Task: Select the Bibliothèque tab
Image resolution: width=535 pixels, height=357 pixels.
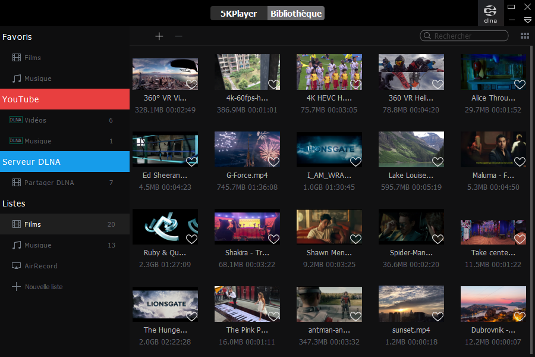Action: pos(295,13)
